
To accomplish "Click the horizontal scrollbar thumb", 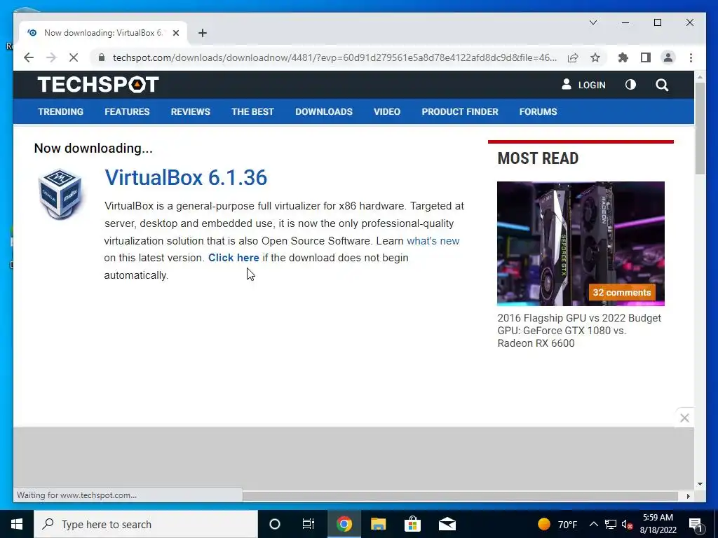I will pos(460,495).
